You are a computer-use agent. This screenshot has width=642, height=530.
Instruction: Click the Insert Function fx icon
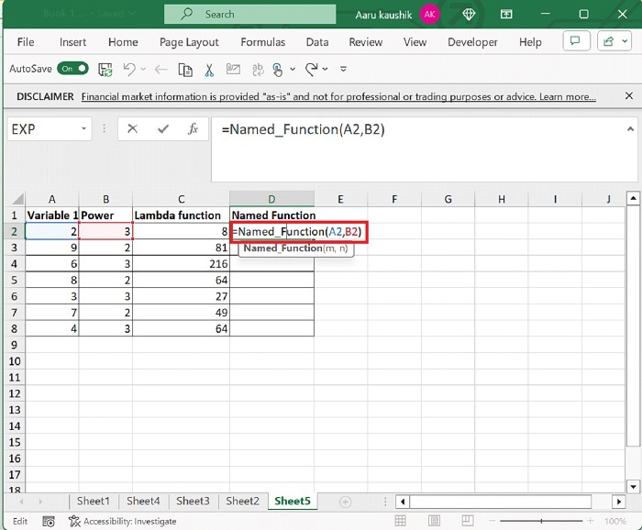(x=193, y=129)
